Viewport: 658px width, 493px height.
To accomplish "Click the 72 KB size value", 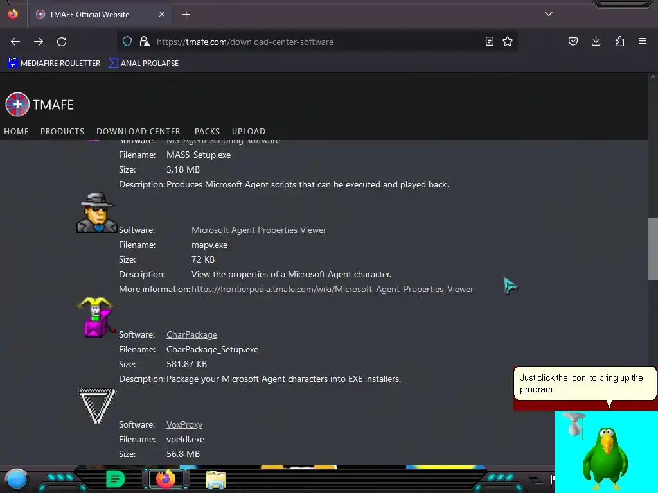I will click(203, 259).
